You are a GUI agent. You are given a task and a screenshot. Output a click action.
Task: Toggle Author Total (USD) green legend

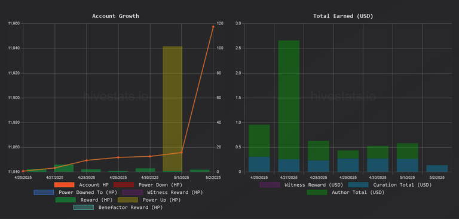[317, 192]
